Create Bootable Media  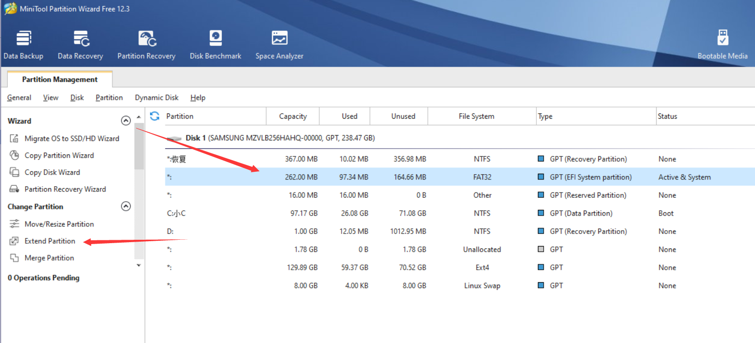tap(722, 44)
